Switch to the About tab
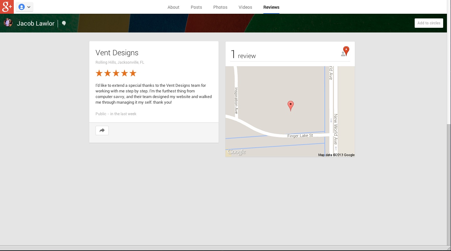This screenshot has height=251, width=451. pos(173,7)
